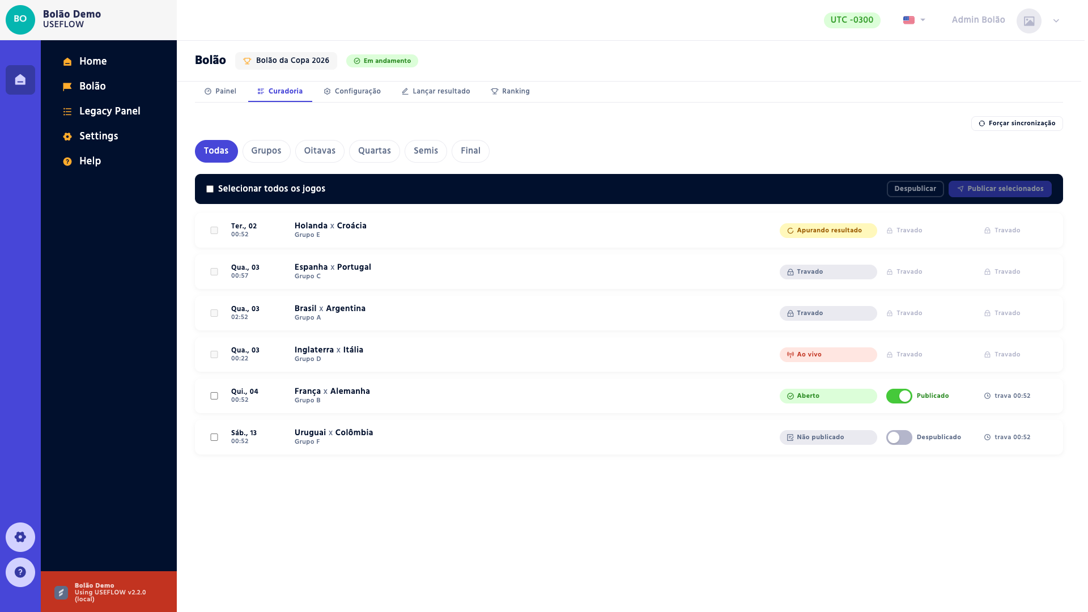Filter matches by Grupos

266,151
